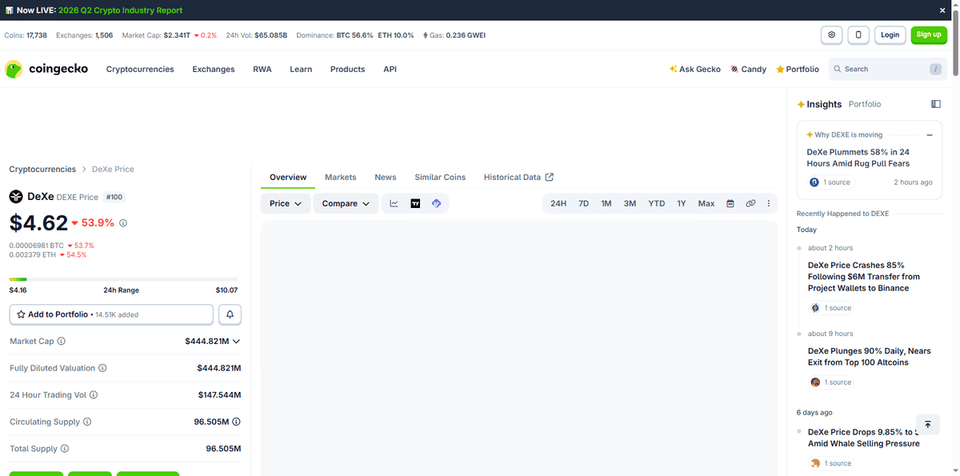Click the 24h Range price bar
The height and width of the screenshot is (476, 960).
(123, 279)
